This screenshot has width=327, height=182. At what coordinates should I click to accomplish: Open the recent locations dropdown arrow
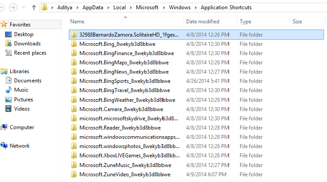23,7
